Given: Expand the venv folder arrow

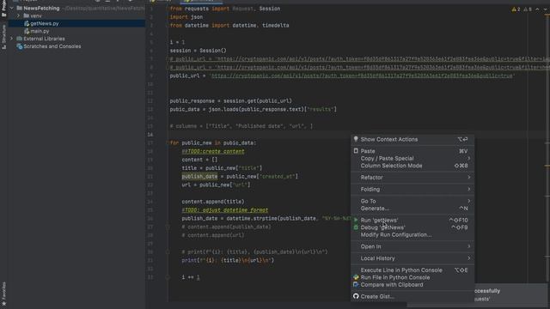Looking at the screenshot, I should tap(18, 15).
